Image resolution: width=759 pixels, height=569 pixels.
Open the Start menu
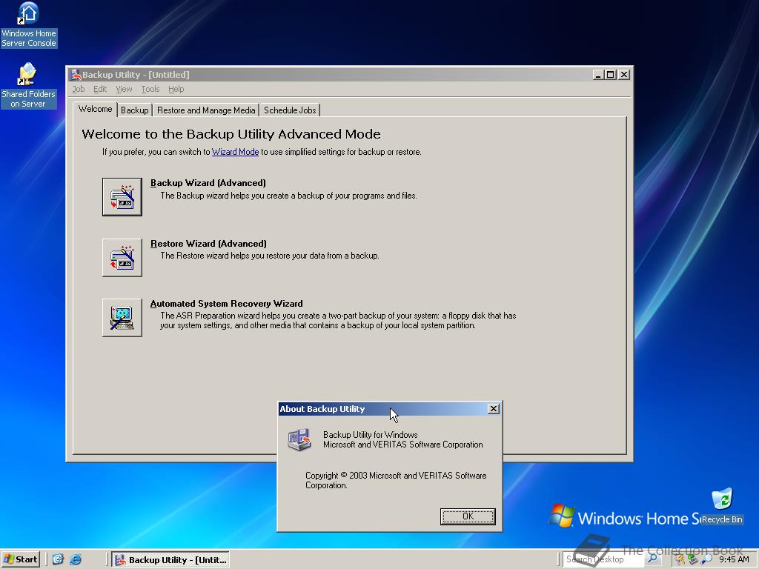point(20,559)
